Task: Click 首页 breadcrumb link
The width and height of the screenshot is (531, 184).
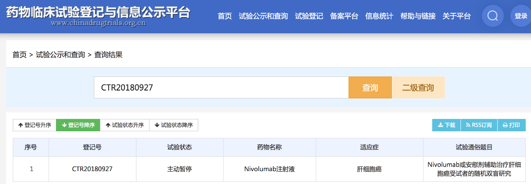Action: click(19, 54)
